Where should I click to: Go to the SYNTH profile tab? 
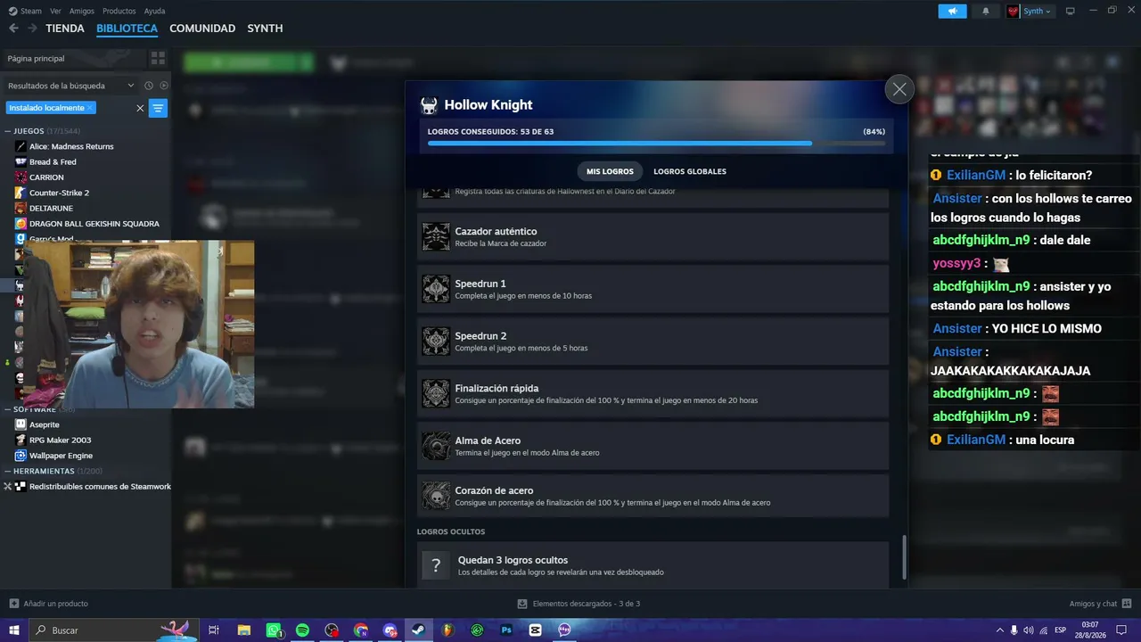pos(265,29)
